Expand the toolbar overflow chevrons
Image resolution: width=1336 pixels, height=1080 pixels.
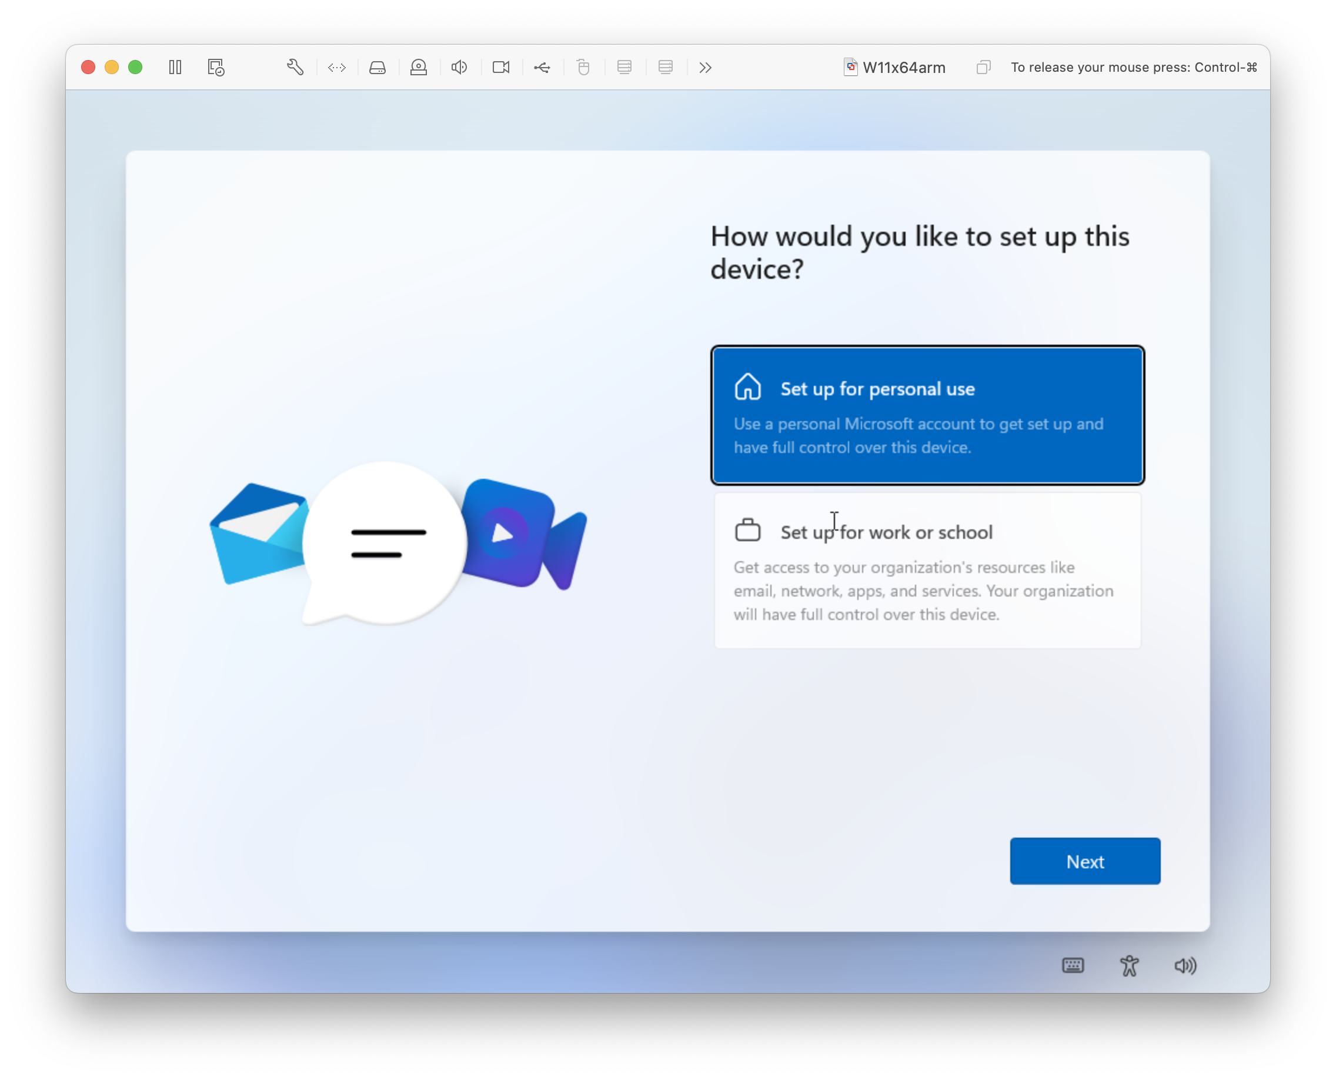704,67
